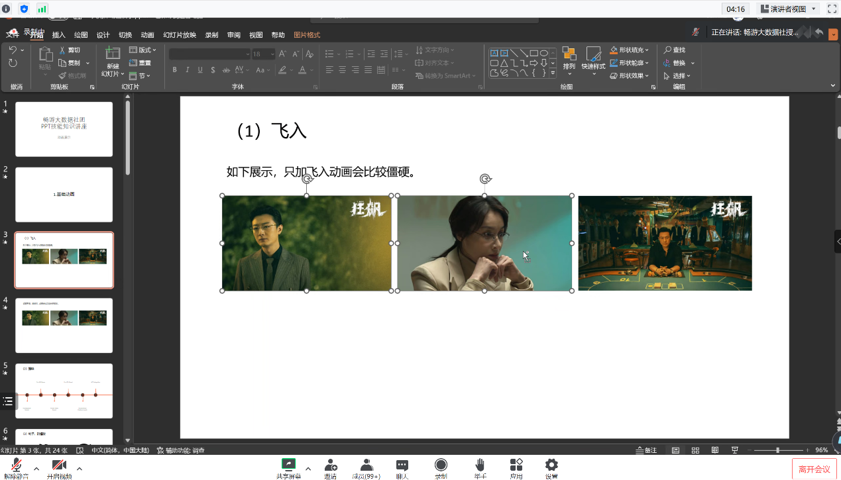841x480 pixels.
Task: Click the Undo arrow icon
Action: point(13,50)
